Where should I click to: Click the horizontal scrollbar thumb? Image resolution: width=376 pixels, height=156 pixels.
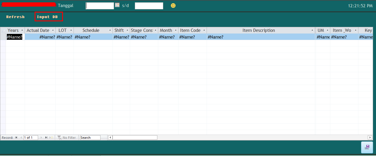135,138
